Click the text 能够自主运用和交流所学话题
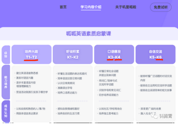178x124 pixels. pyautogui.click(x=156, y=85)
